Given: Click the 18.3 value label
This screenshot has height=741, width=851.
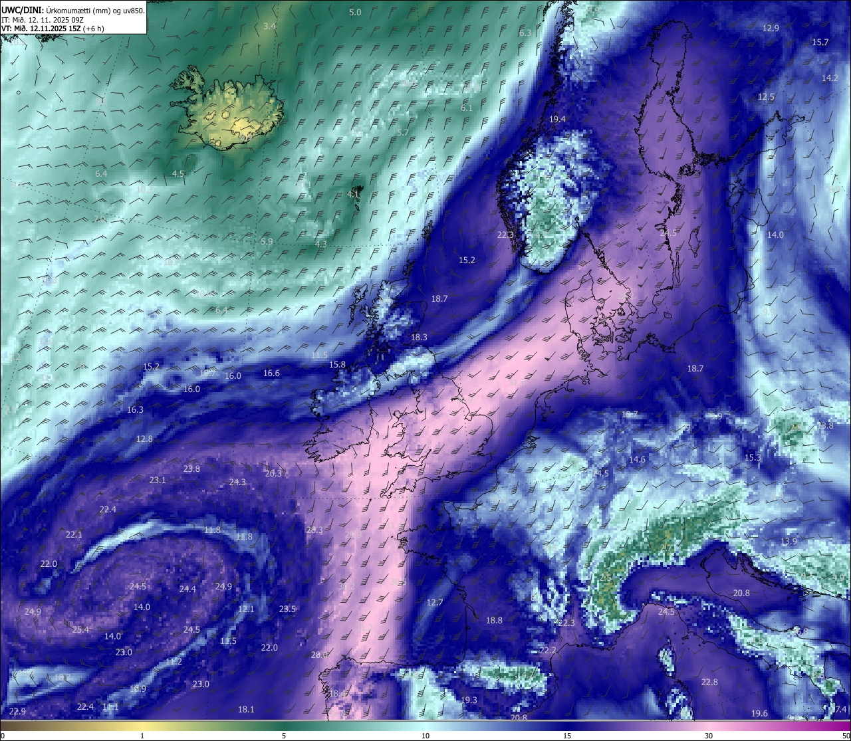Looking at the screenshot, I should coord(419,338).
